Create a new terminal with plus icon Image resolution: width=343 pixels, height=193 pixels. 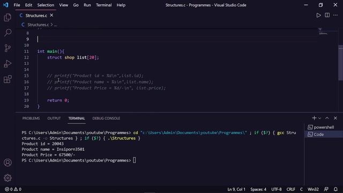click(x=314, y=118)
